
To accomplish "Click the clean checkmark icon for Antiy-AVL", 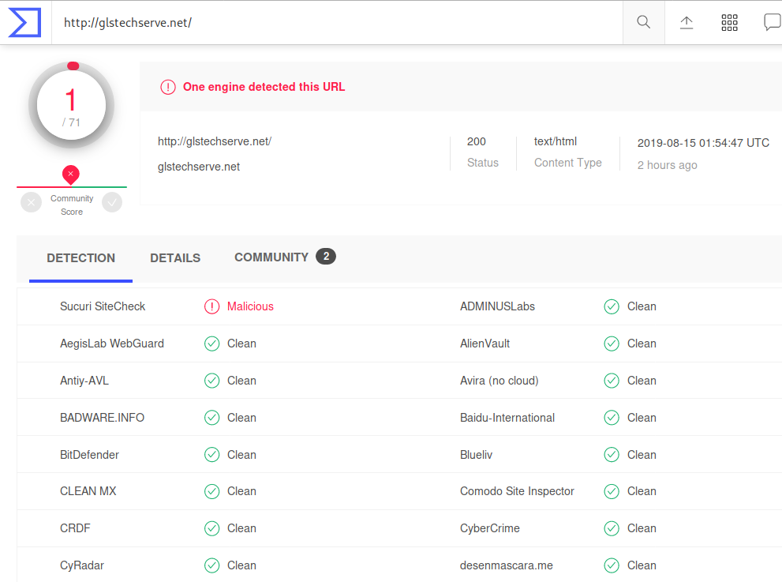I will (x=212, y=381).
